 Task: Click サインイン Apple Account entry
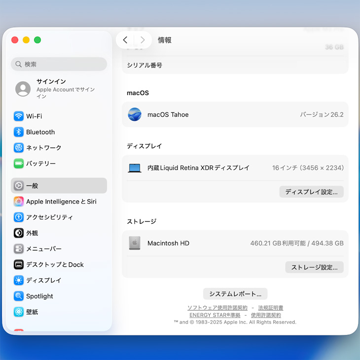(59, 89)
